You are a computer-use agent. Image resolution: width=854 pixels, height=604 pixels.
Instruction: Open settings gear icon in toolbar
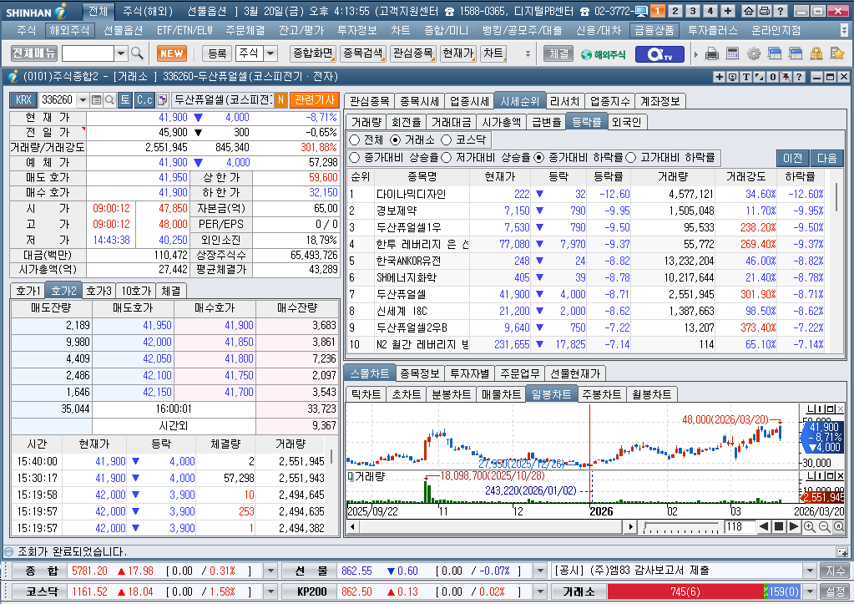[x=754, y=53]
